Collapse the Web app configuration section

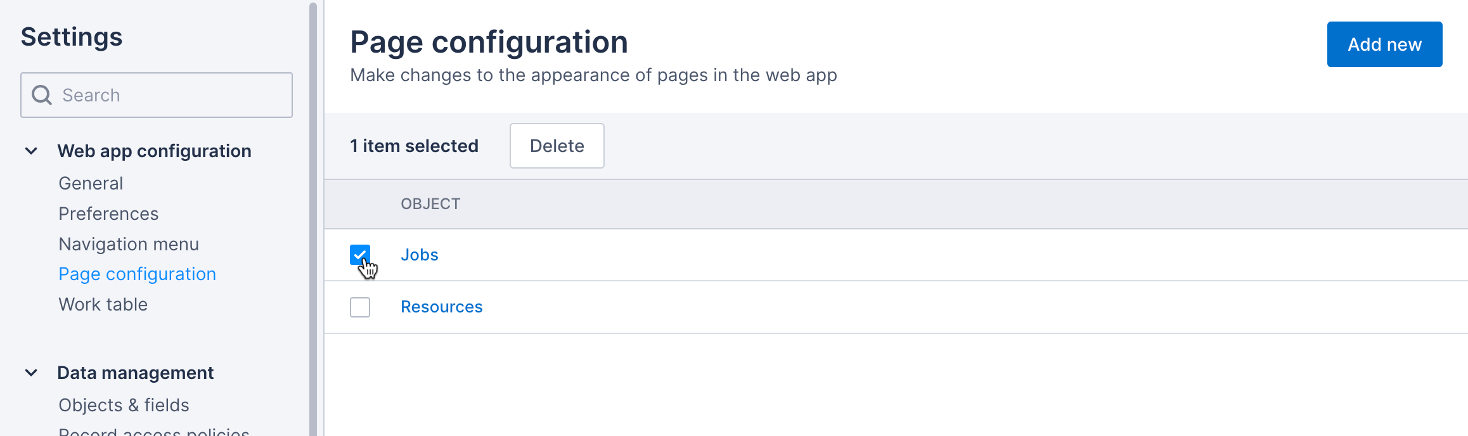pos(30,151)
